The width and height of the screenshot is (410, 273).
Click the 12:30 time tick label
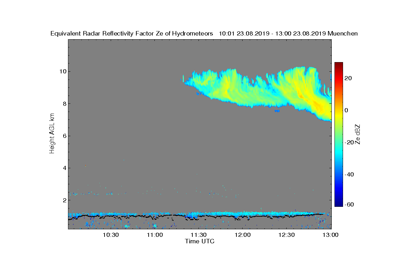point(287,235)
